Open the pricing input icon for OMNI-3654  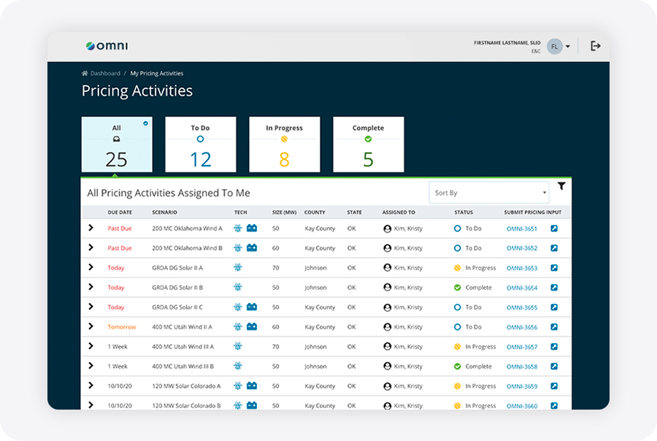tap(554, 288)
